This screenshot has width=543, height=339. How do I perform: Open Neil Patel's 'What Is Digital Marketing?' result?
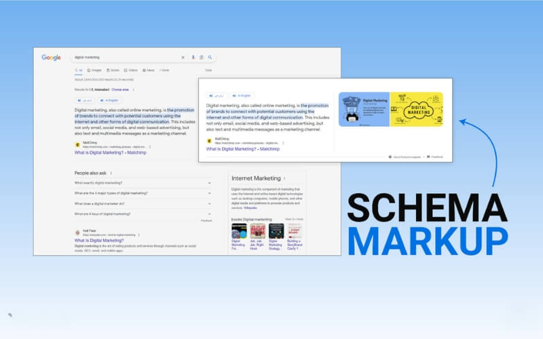pyautogui.click(x=99, y=241)
